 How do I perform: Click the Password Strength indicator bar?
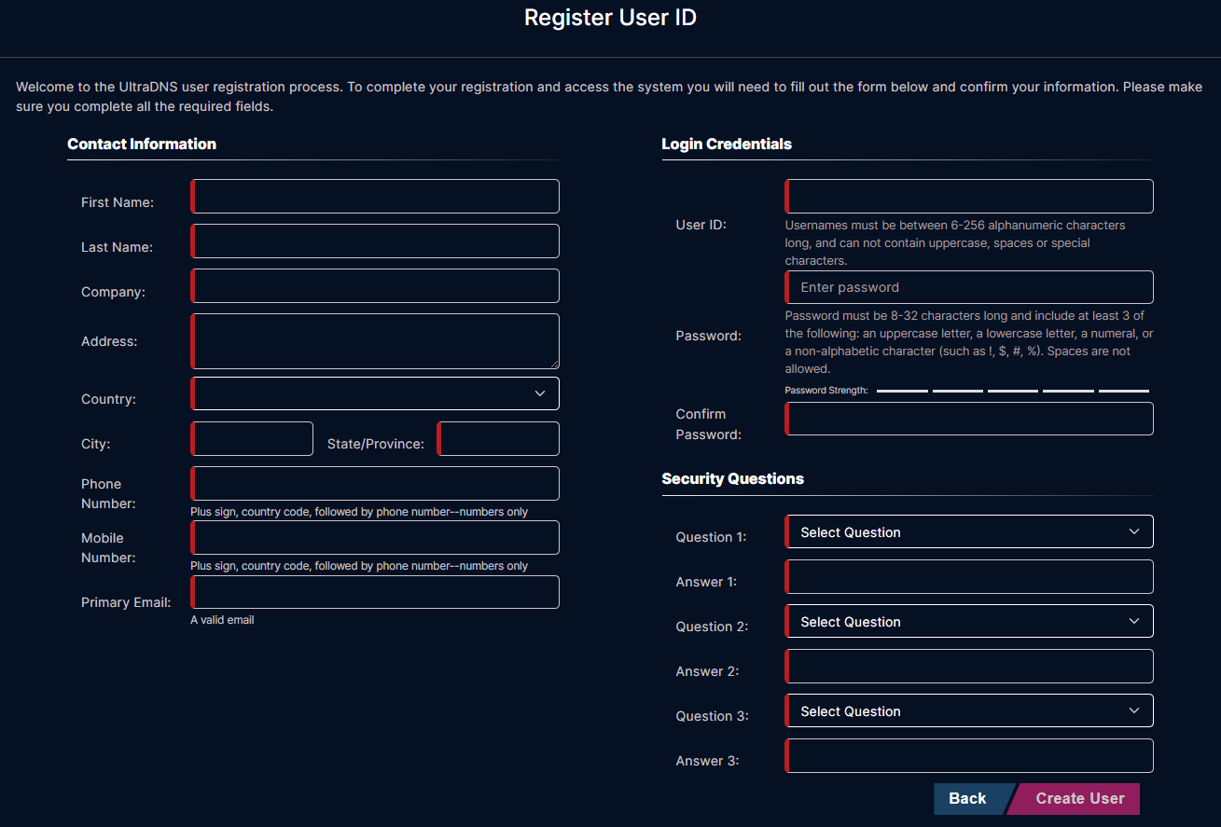(x=1013, y=391)
